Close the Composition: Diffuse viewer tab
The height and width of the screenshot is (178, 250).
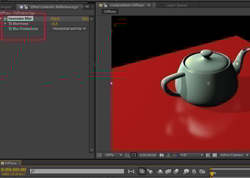(x=154, y=5)
